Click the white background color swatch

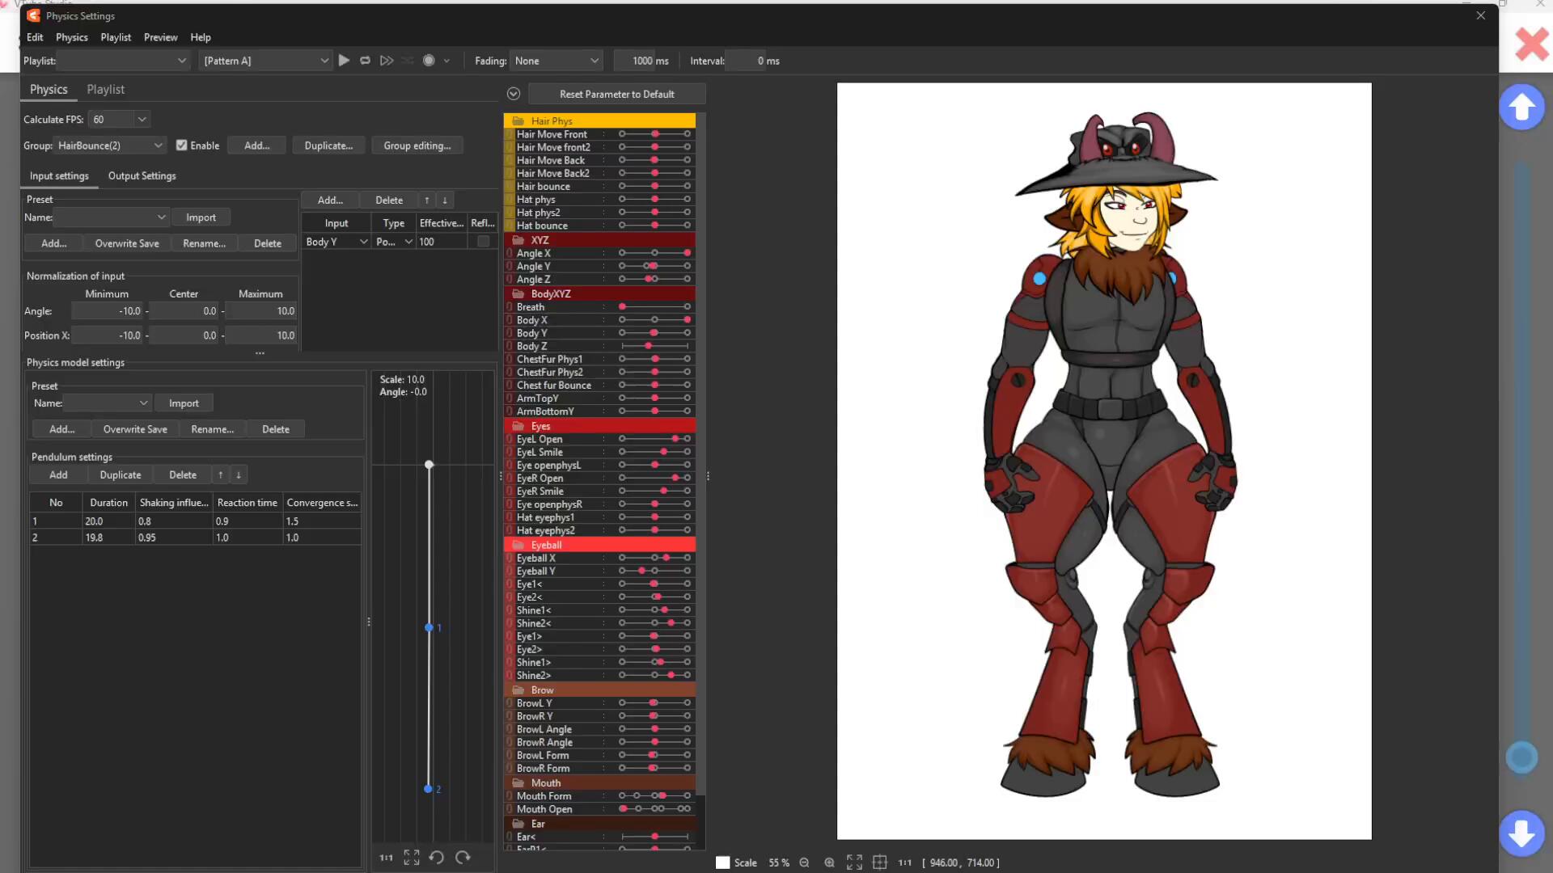723,862
